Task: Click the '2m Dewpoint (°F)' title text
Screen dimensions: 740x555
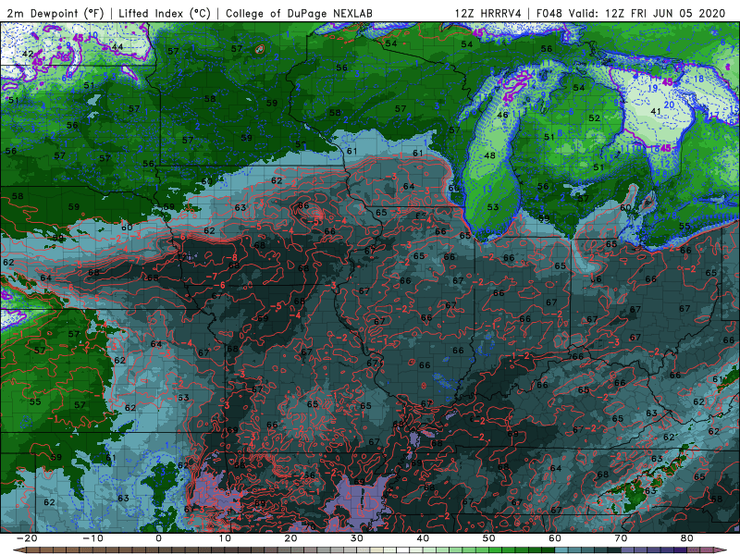Action: (x=55, y=13)
